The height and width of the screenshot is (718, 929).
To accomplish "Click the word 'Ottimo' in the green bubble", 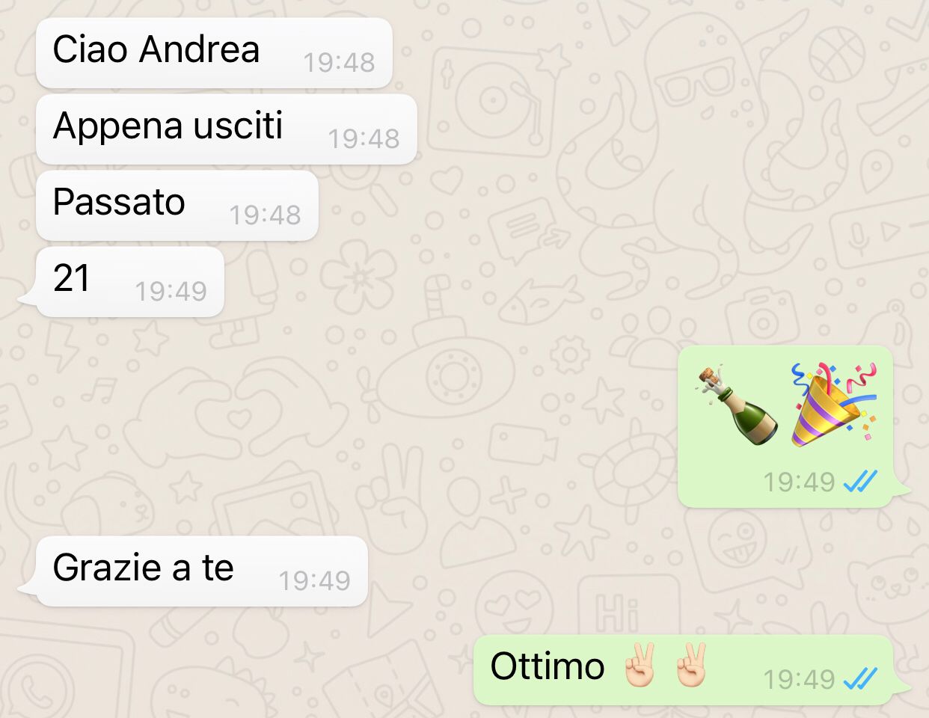I will click(548, 666).
